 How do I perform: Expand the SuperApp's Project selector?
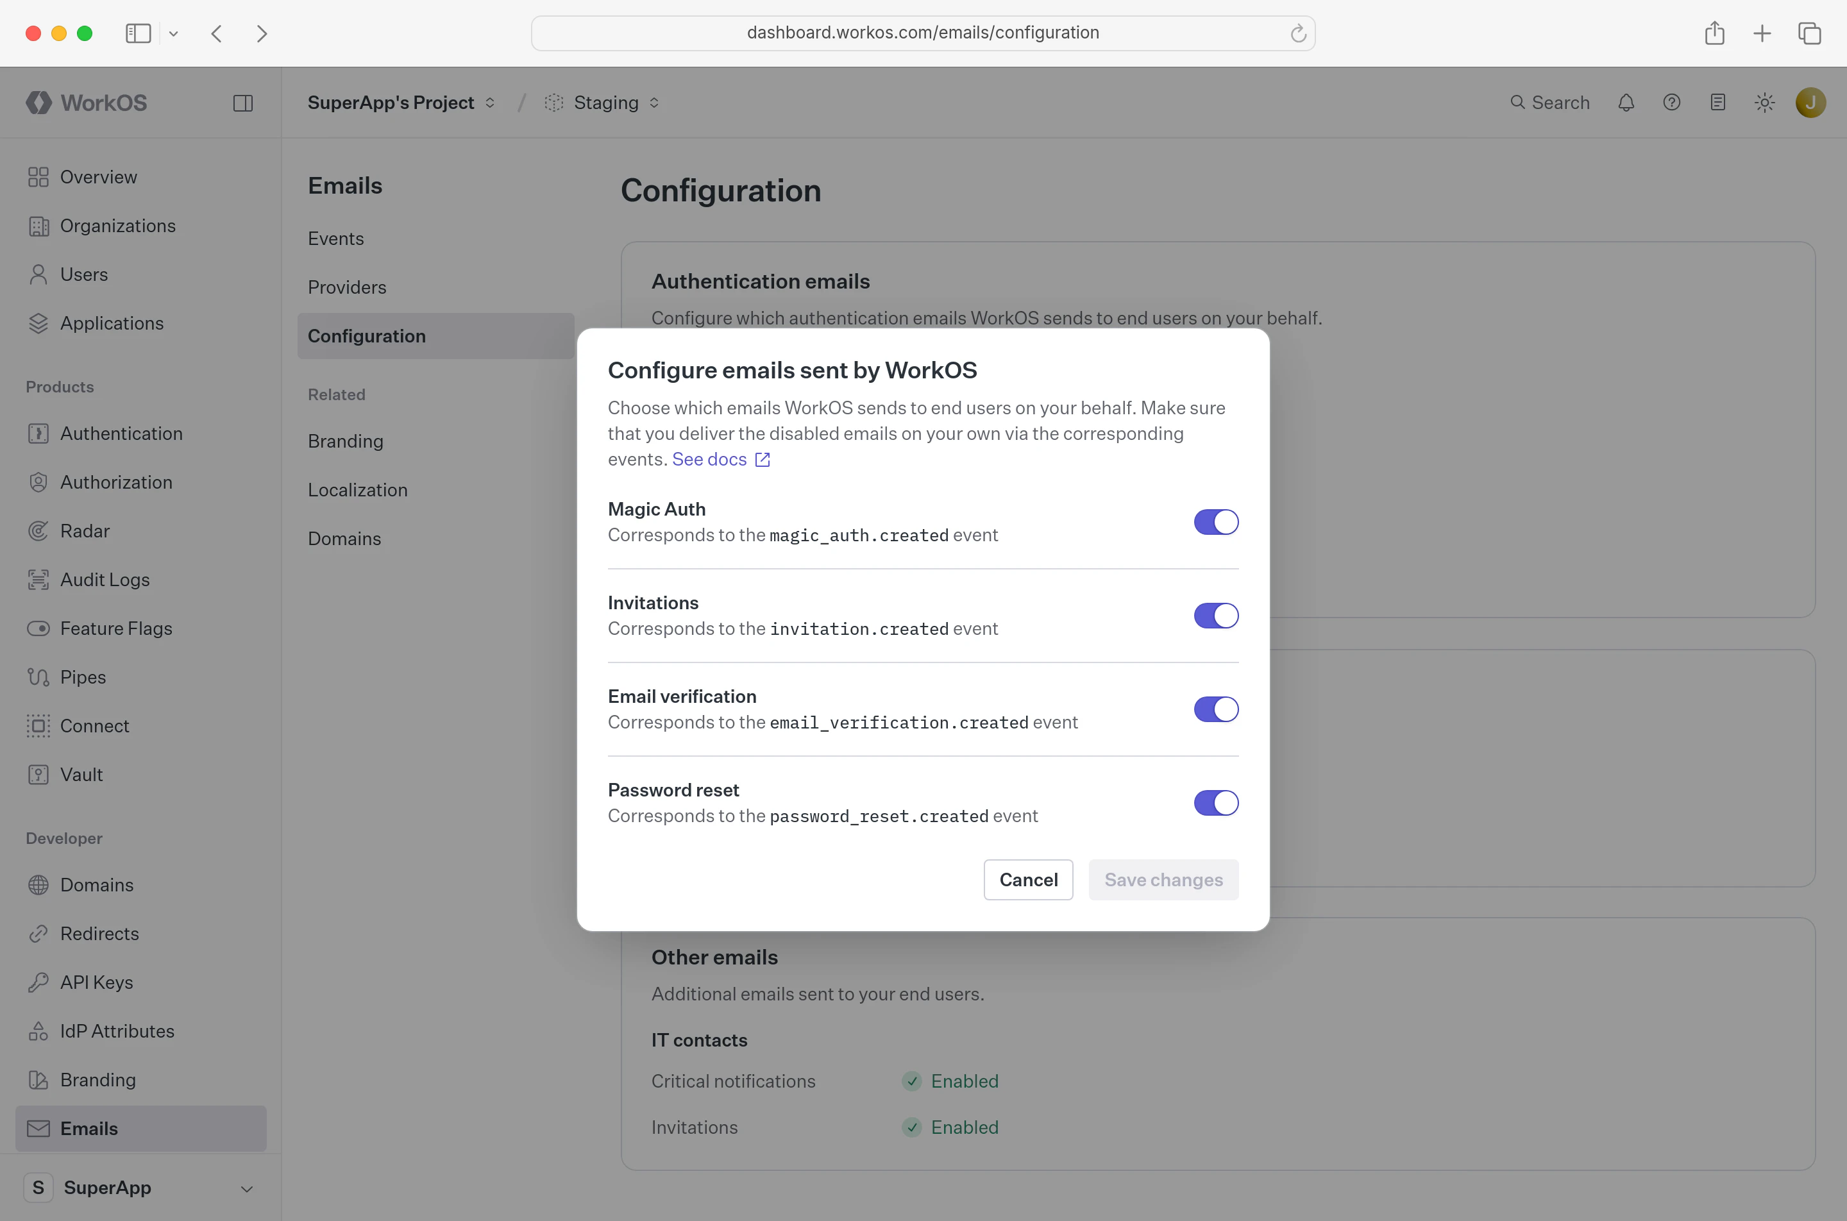(x=401, y=103)
